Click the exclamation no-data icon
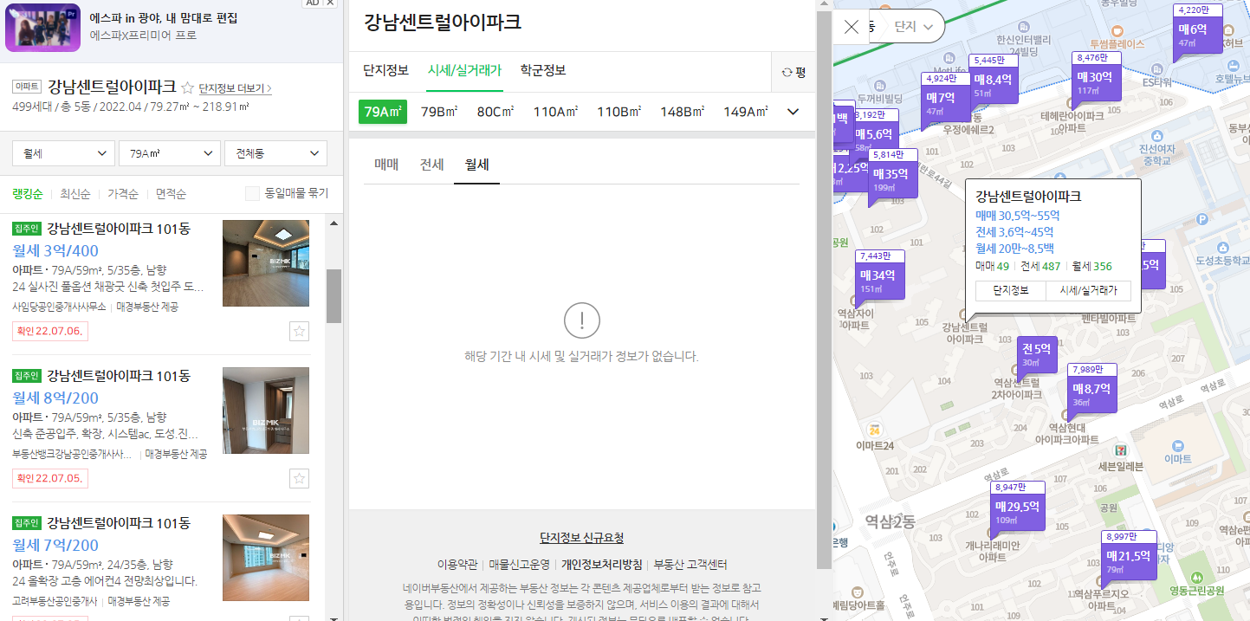This screenshot has height=621, width=1250. tap(582, 320)
